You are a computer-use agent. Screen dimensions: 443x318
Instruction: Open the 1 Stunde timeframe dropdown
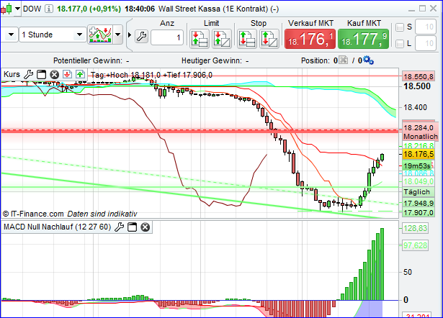click(x=79, y=35)
